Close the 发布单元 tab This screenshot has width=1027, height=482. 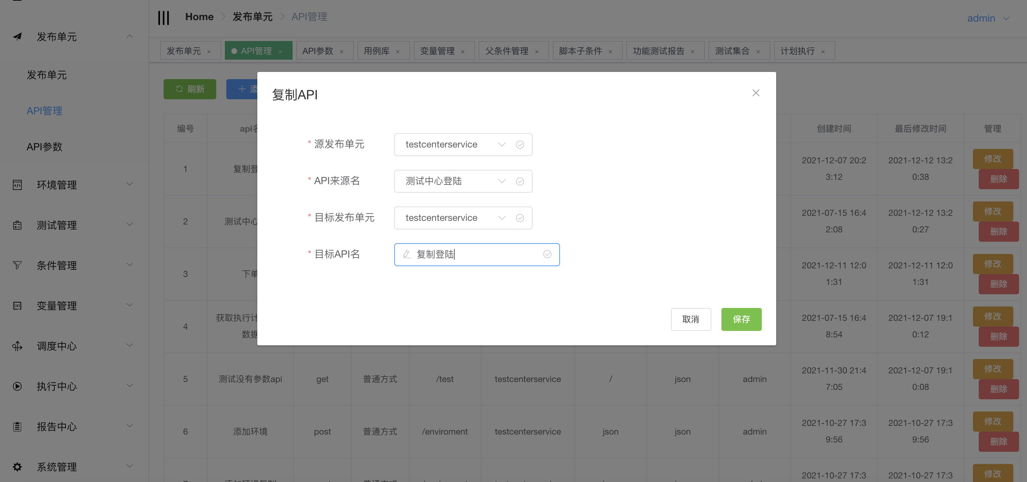[209, 51]
